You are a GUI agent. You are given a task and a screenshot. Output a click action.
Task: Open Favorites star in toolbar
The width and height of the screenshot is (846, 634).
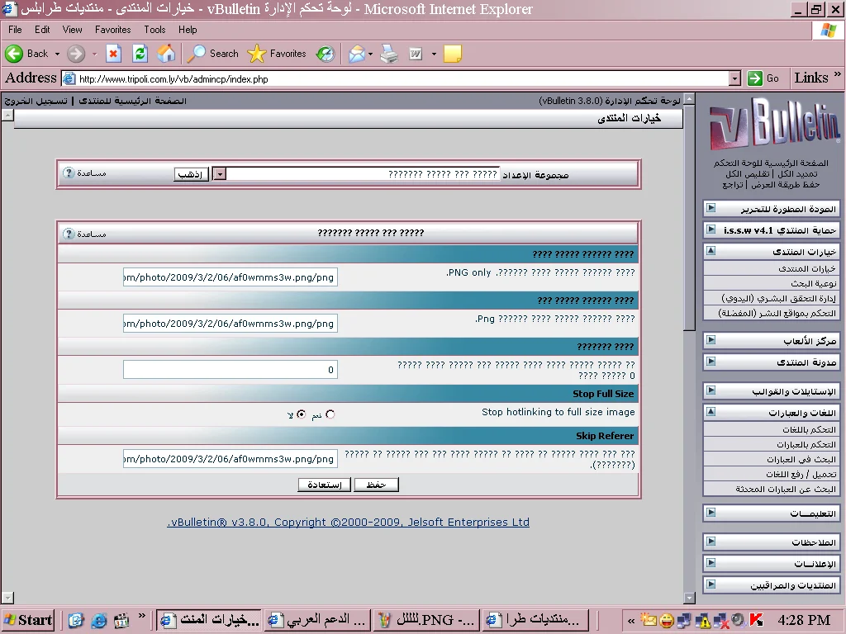point(256,54)
